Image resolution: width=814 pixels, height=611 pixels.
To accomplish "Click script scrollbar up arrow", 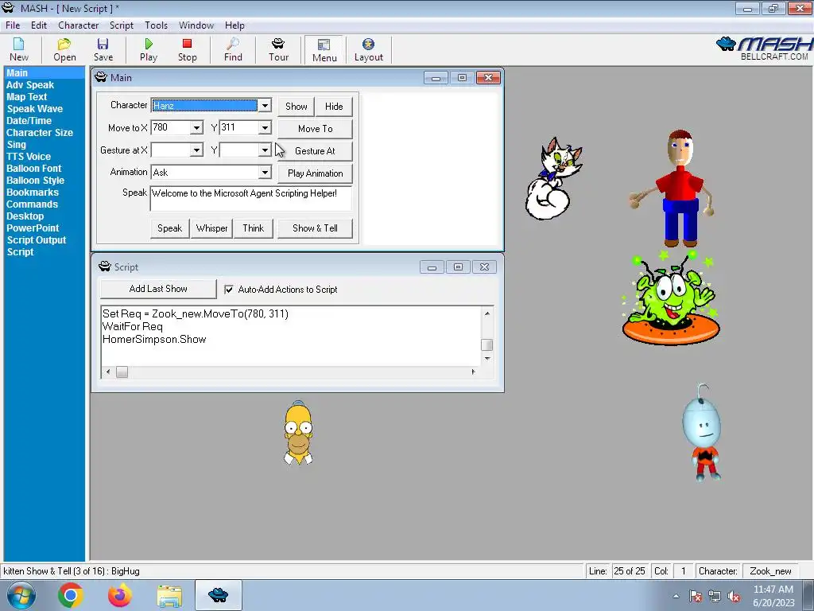I will click(487, 313).
